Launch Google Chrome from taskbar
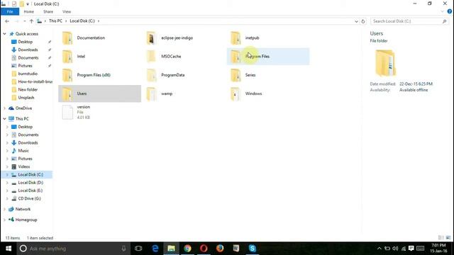The image size is (454, 255). coord(187,249)
